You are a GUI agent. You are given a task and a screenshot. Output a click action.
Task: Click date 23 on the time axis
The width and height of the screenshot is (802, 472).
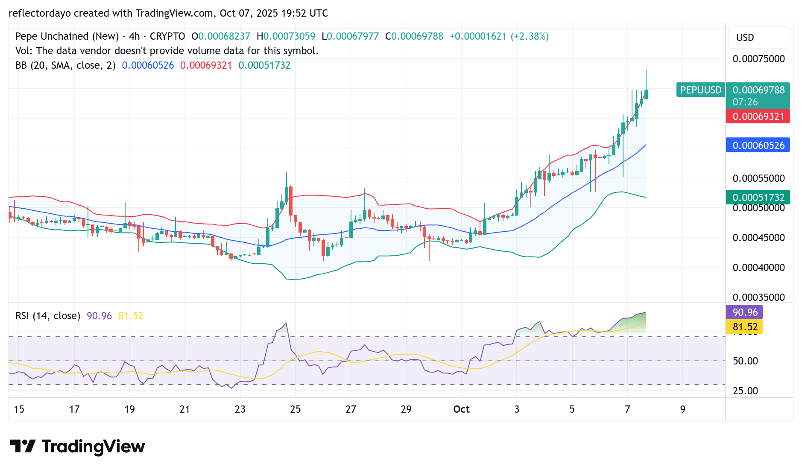[240, 409]
